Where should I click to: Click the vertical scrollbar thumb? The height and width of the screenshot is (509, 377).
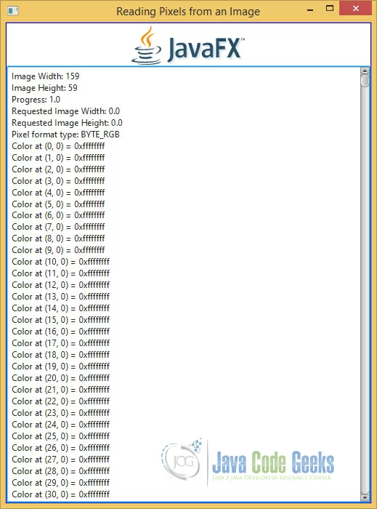[x=365, y=81]
